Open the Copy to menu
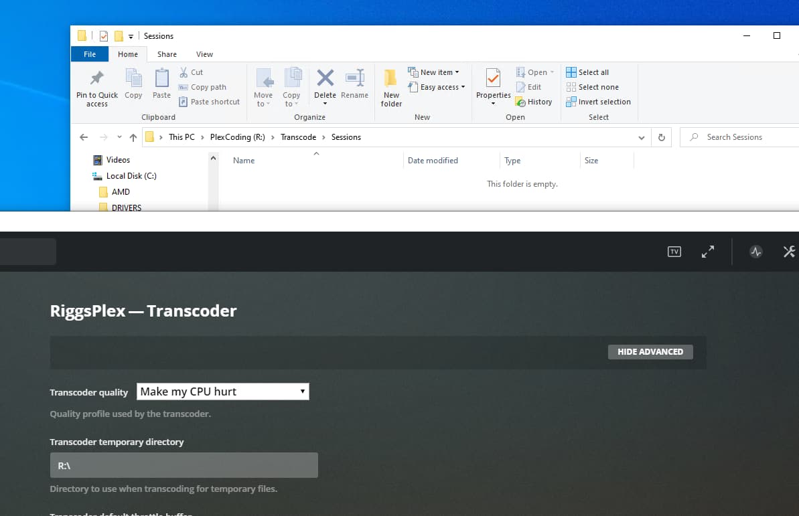 291,88
